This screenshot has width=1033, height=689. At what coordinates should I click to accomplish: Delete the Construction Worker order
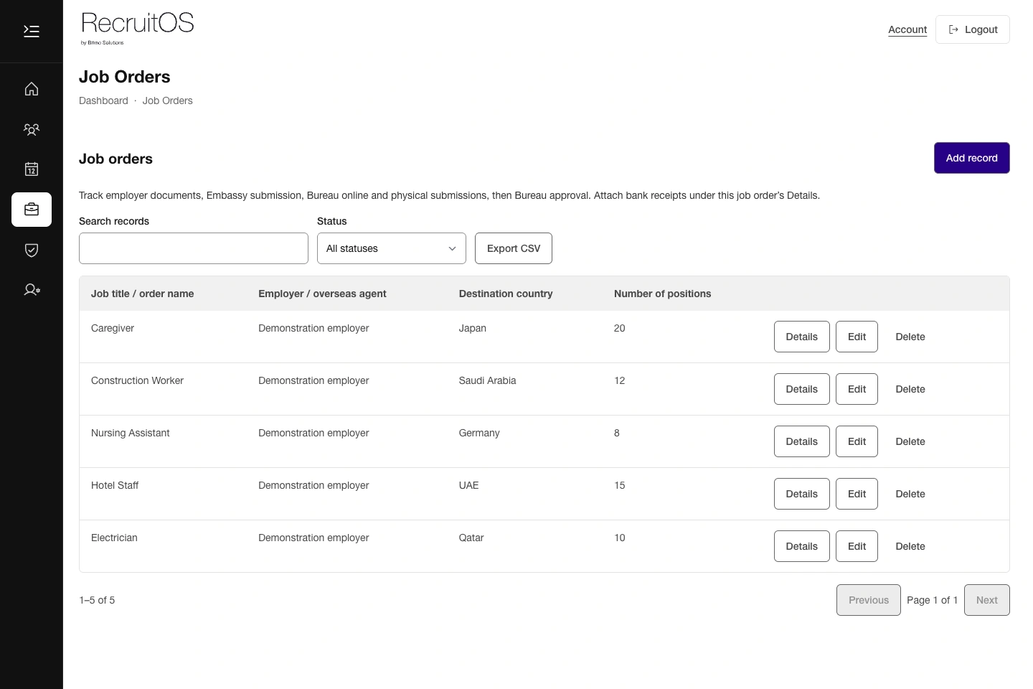click(x=910, y=389)
